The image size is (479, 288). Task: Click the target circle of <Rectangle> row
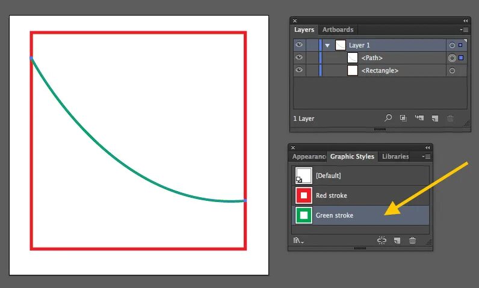[452, 70]
